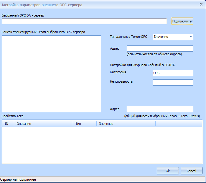The image size is (206, 183).
Task: Click the dialog title bar text
Action: [x=42, y=5]
